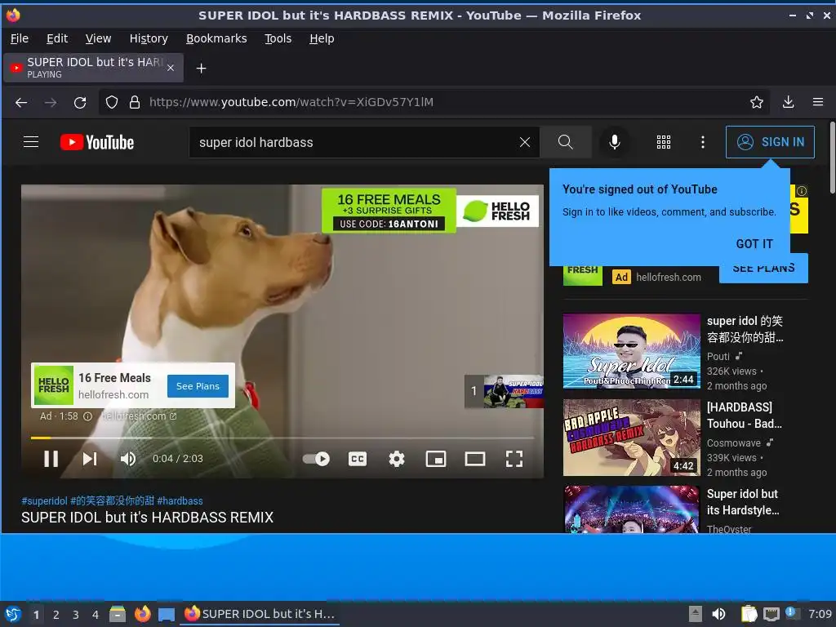The width and height of the screenshot is (836, 627).
Task: Dismiss the popup with GOT IT
Action: coord(754,243)
